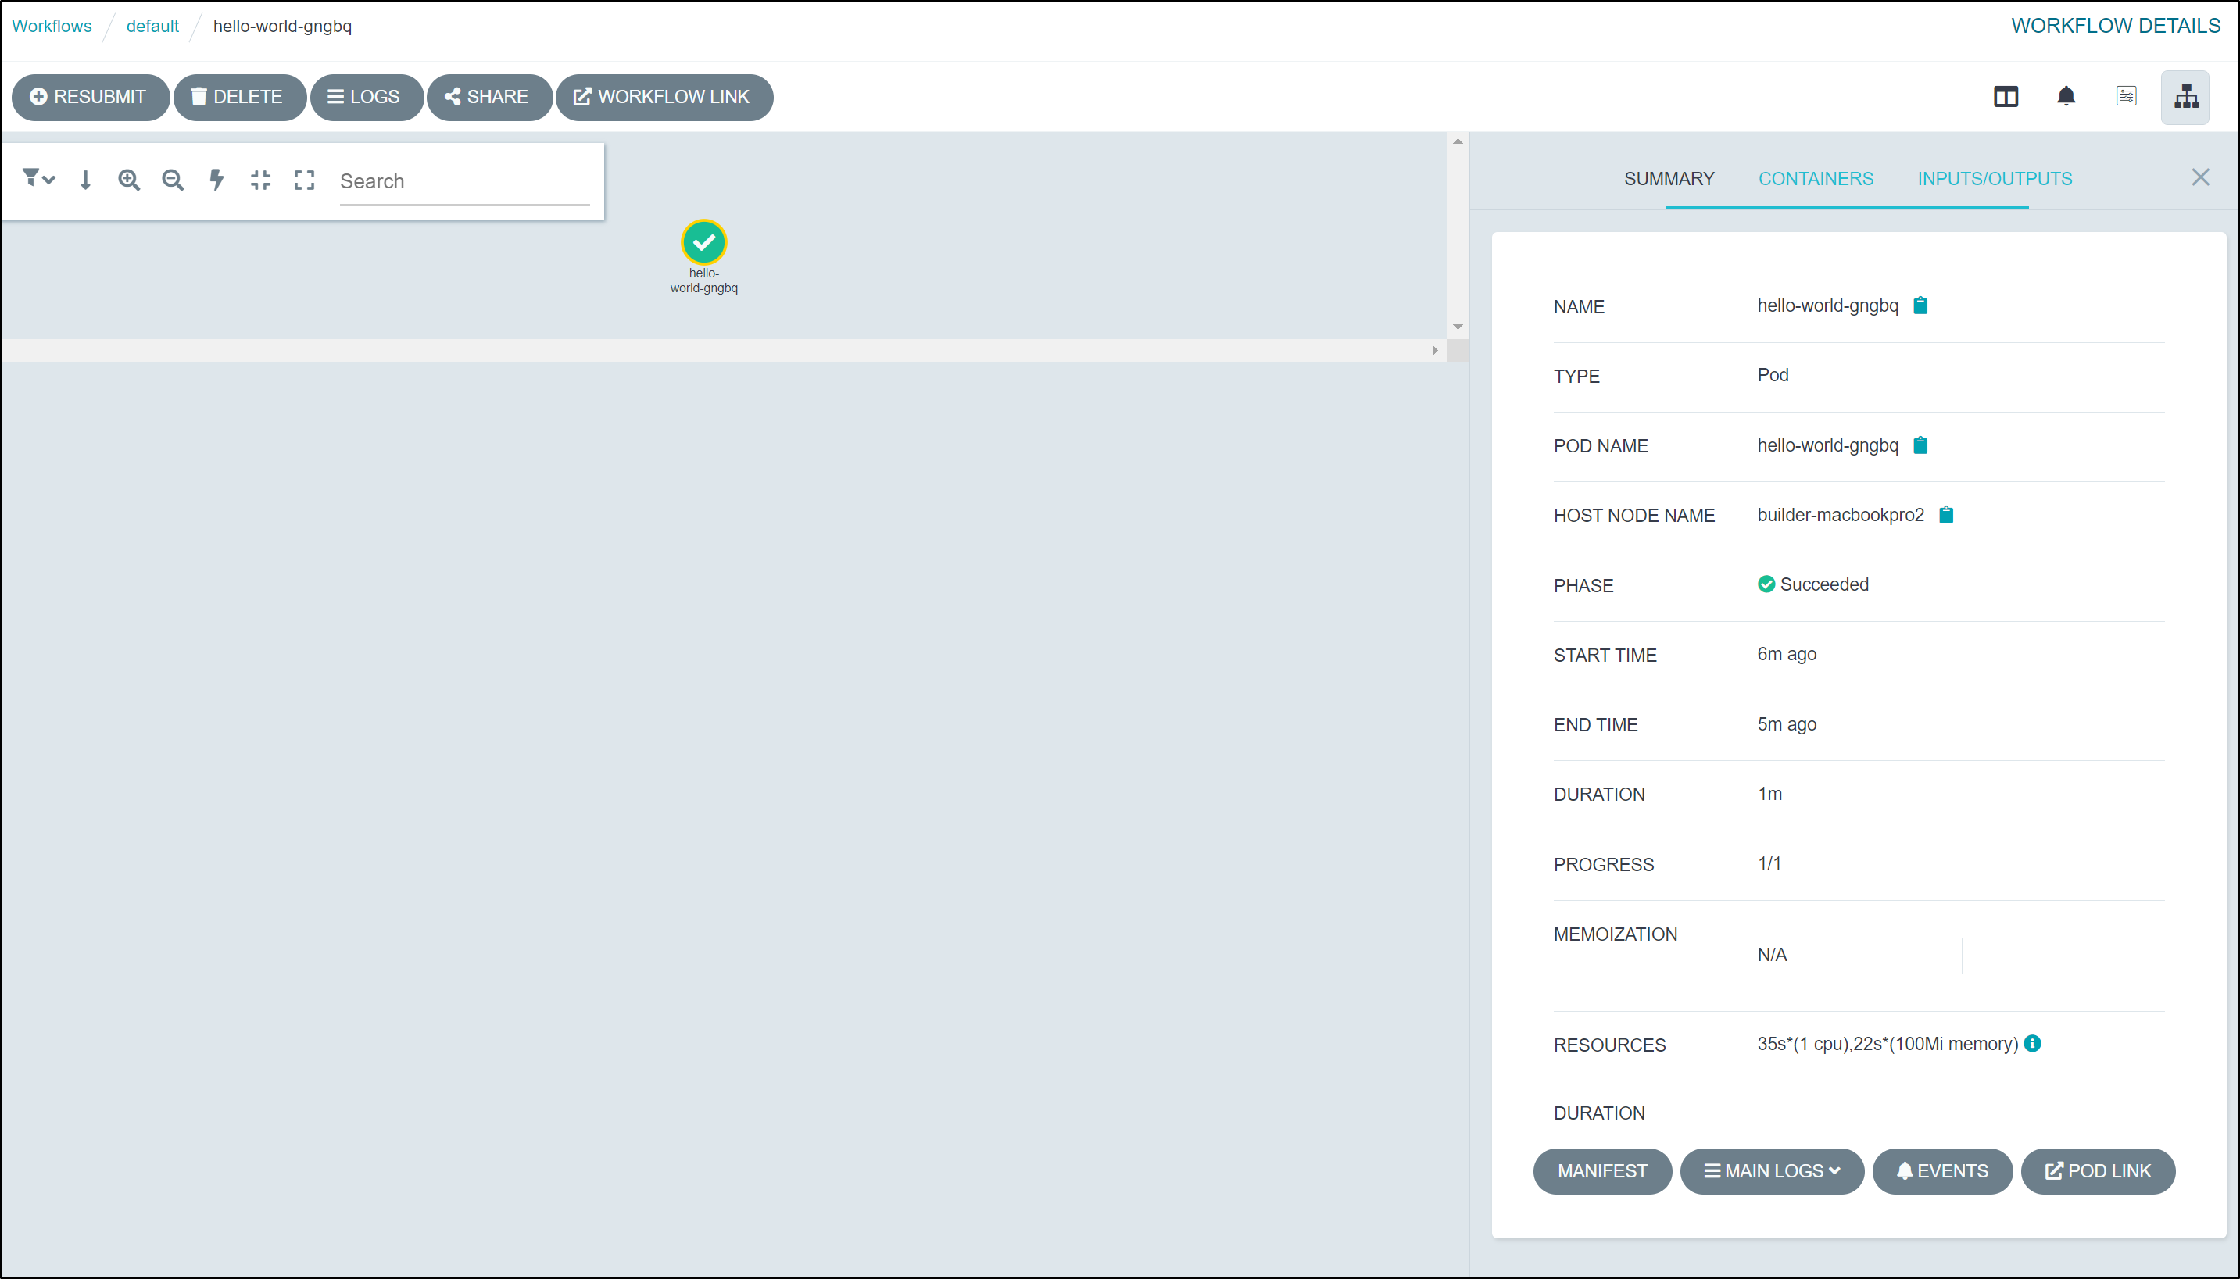Expand all nodes icon in graph toolbar

(304, 180)
